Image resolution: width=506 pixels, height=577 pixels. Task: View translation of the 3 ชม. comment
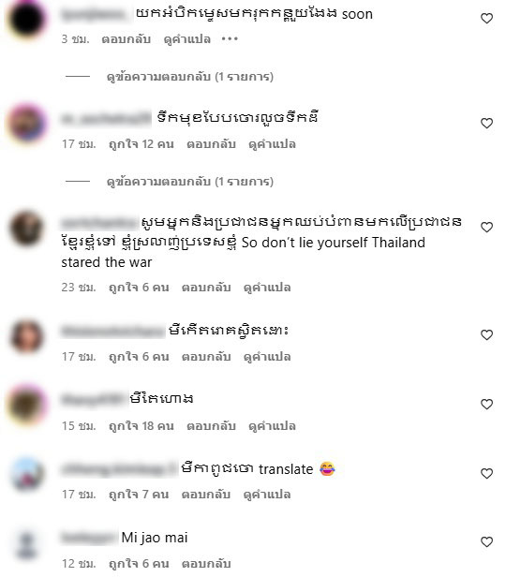coord(187,39)
